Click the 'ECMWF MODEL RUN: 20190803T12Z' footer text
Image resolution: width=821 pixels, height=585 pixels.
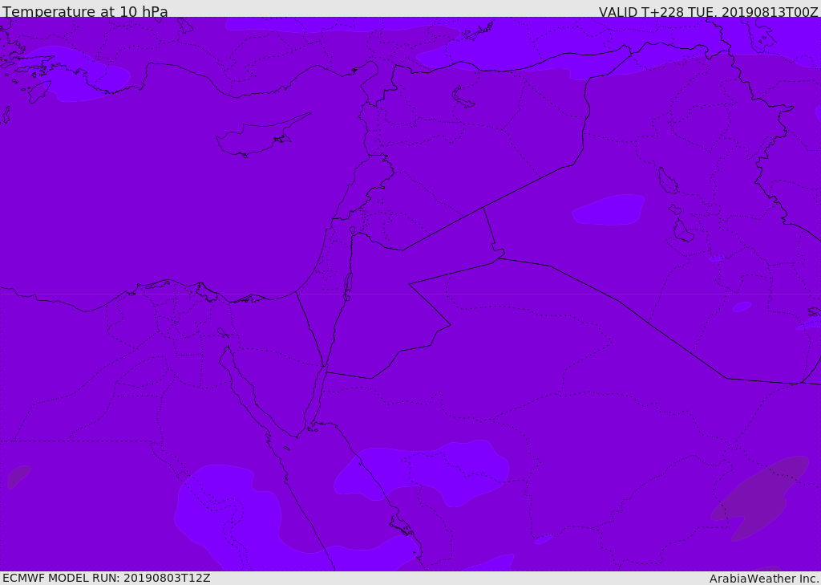(107, 578)
